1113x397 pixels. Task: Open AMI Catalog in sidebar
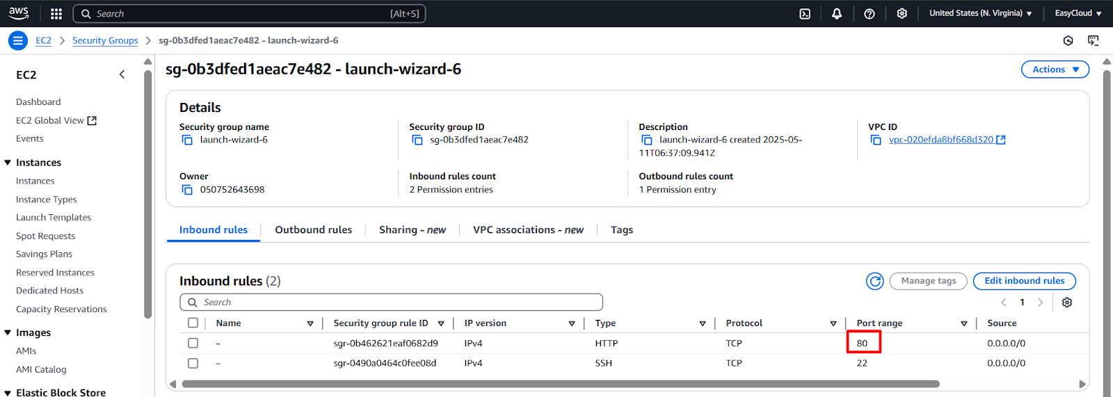click(x=41, y=370)
